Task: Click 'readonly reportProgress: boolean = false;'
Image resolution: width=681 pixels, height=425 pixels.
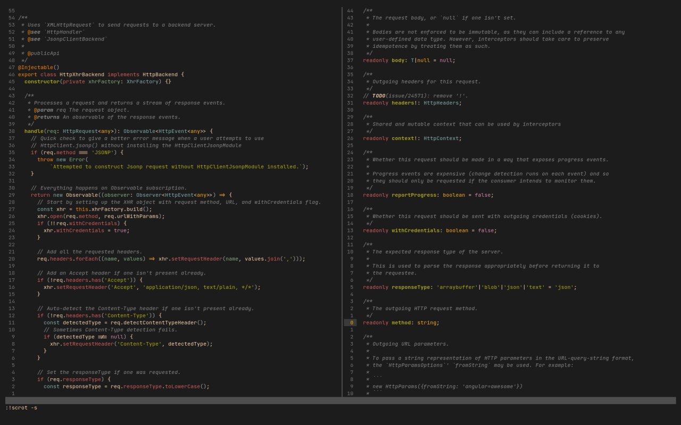Action: point(428,195)
